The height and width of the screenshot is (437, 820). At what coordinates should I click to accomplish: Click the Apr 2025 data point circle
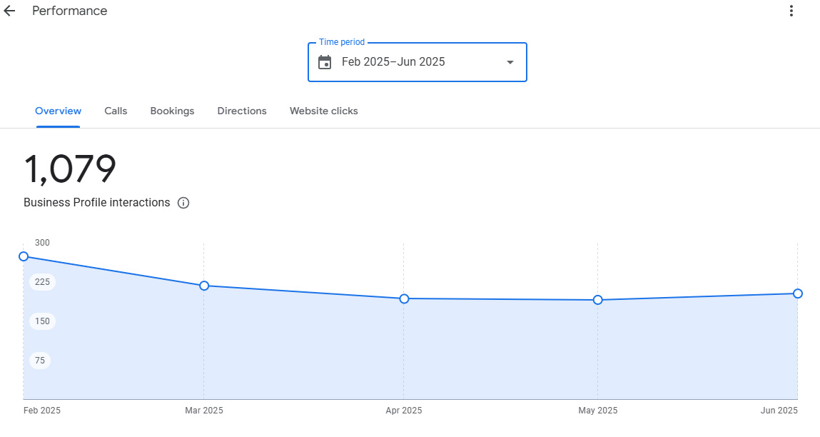404,298
